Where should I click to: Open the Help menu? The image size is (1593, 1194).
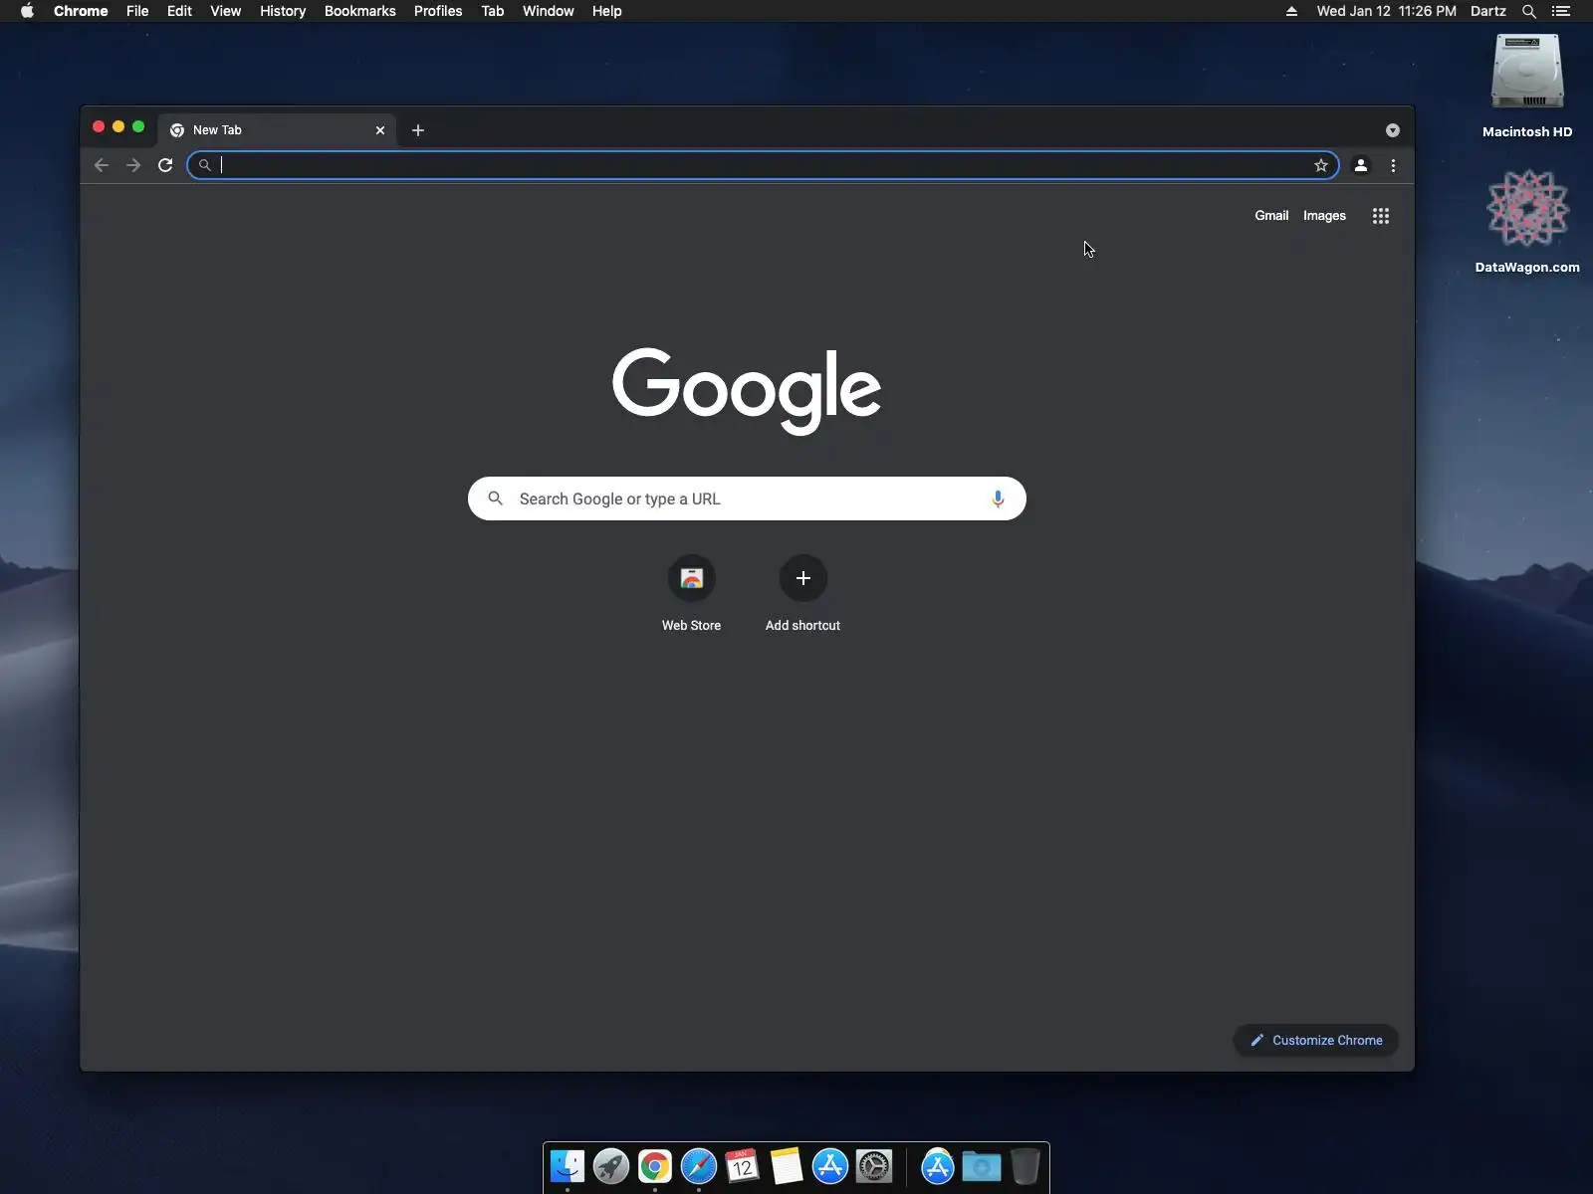click(x=607, y=11)
